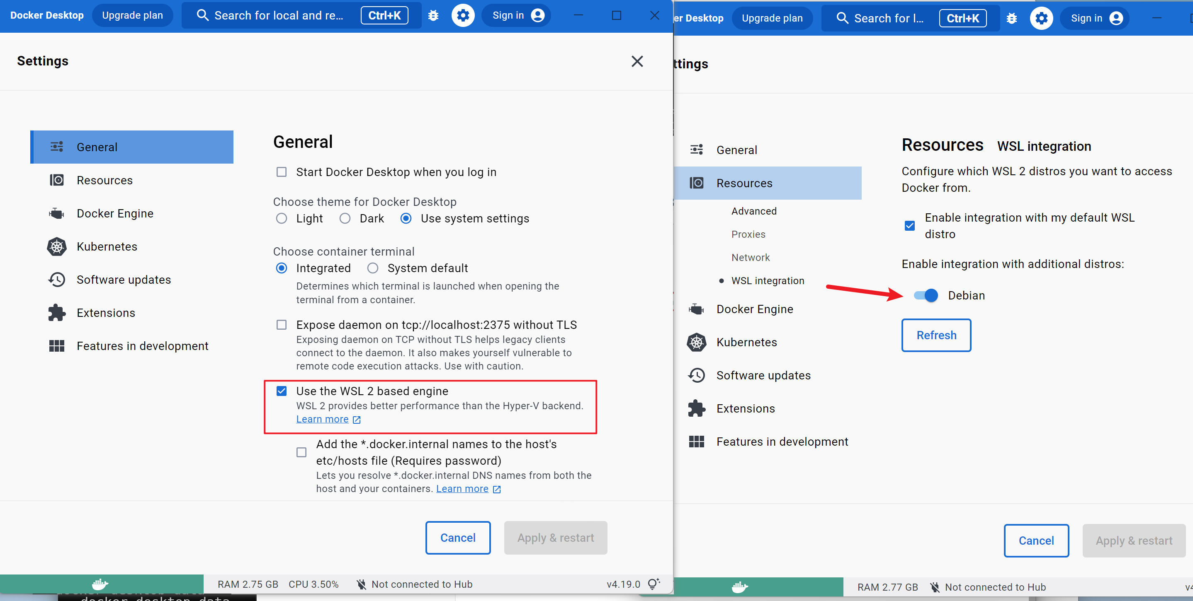This screenshot has width=1193, height=601.
Task: Uncheck Use the WSL 2 based engine
Action: point(282,391)
